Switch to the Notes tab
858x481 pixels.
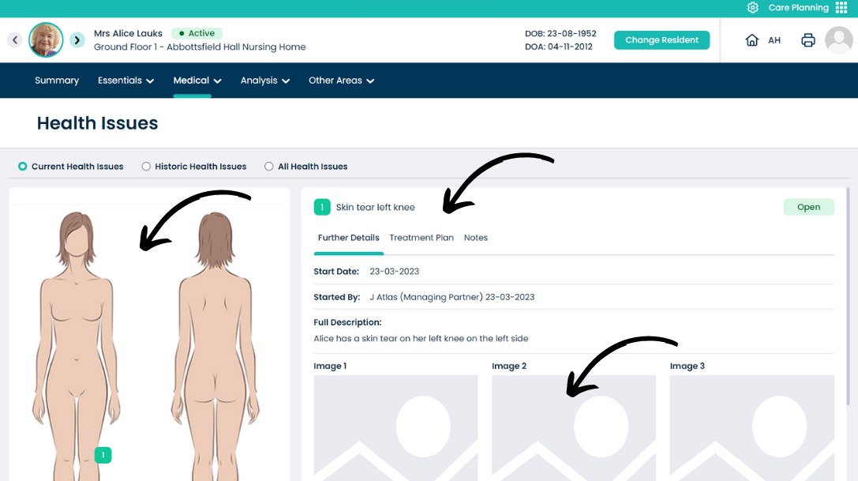pyautogui.click(x=475, y=238)
